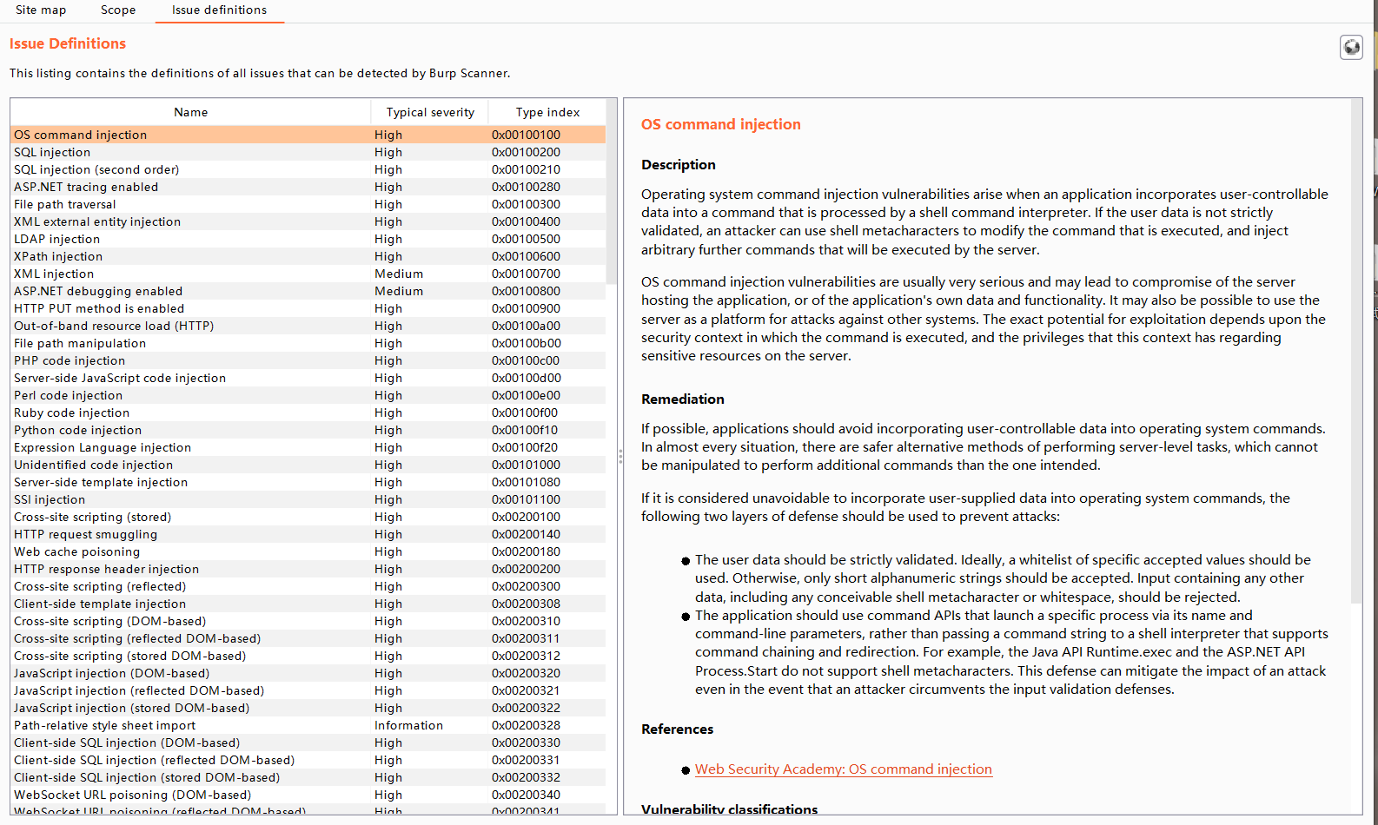The height and width of the screenshot is (825, 1378).
Task: Select Cross-site scripting (stored) row
Action: click(x=308, y=517)
